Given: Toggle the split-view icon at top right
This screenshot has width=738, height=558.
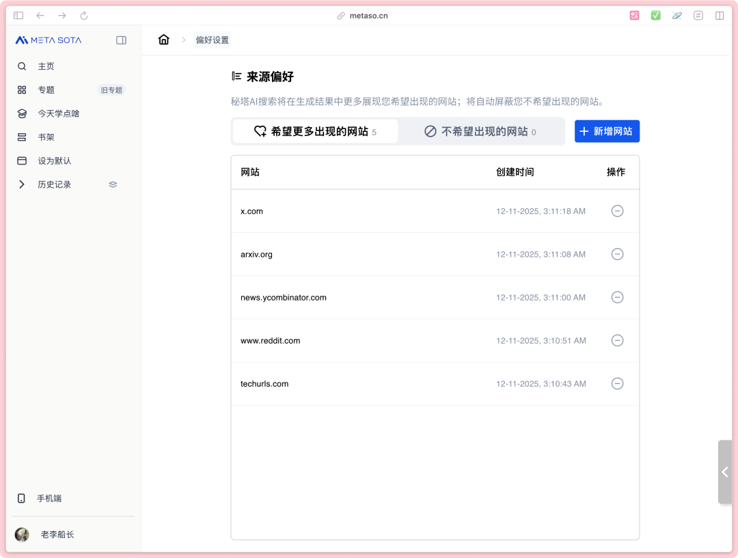Looking at the screenshot, I should point(719,15).
